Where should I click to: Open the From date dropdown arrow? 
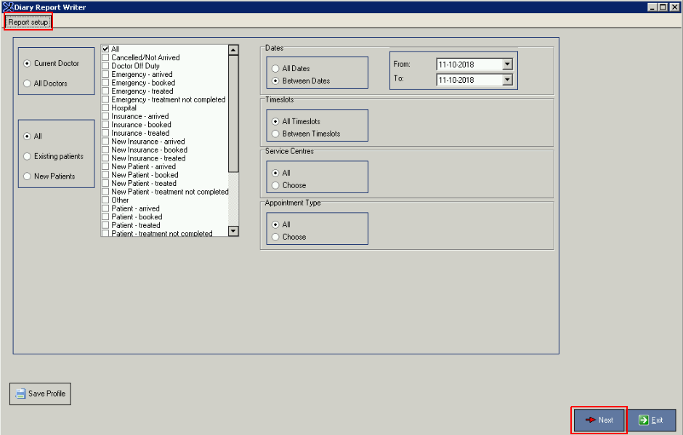pyautogui.click(x=507, y=64)
